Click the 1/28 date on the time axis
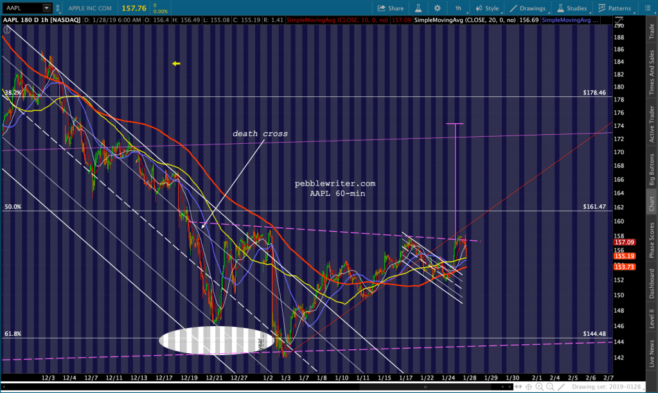 tap(470, 378)
